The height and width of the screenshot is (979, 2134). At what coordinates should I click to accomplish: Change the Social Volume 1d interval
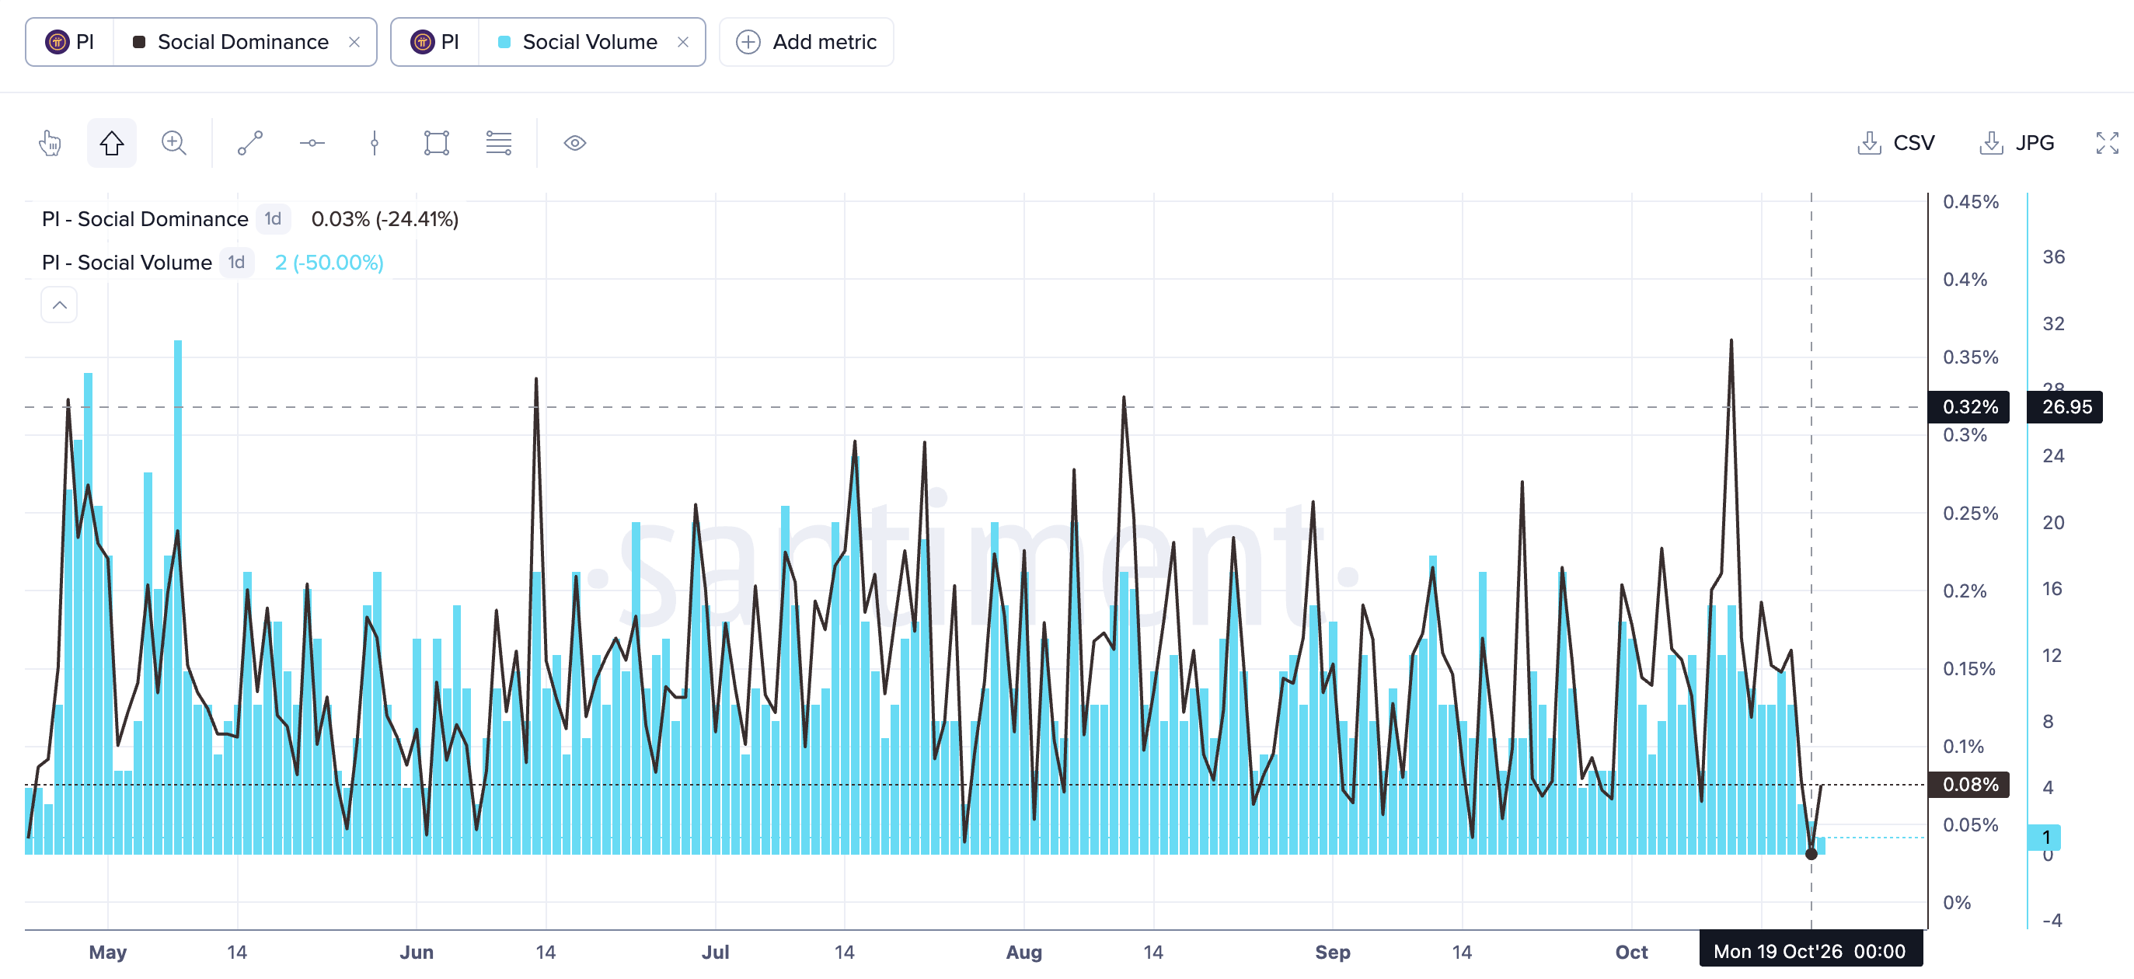(x=237, y=263)
